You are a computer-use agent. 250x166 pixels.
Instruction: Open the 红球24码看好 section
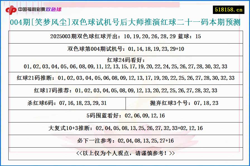pos(125,64)
